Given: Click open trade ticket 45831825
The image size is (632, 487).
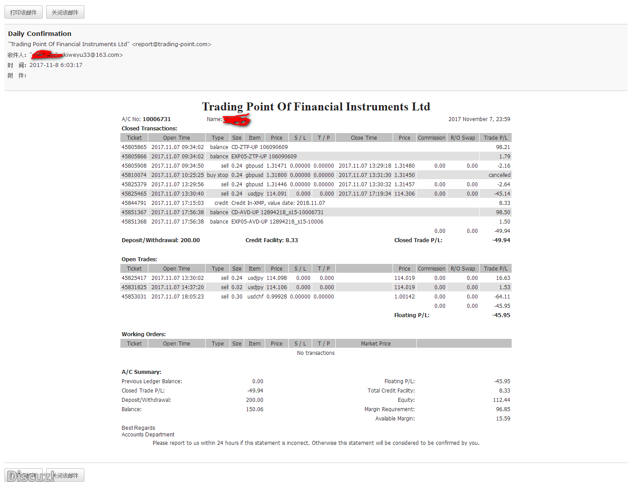Looking at the screenshot, I should pyautogui.click(x=134, y=287).
